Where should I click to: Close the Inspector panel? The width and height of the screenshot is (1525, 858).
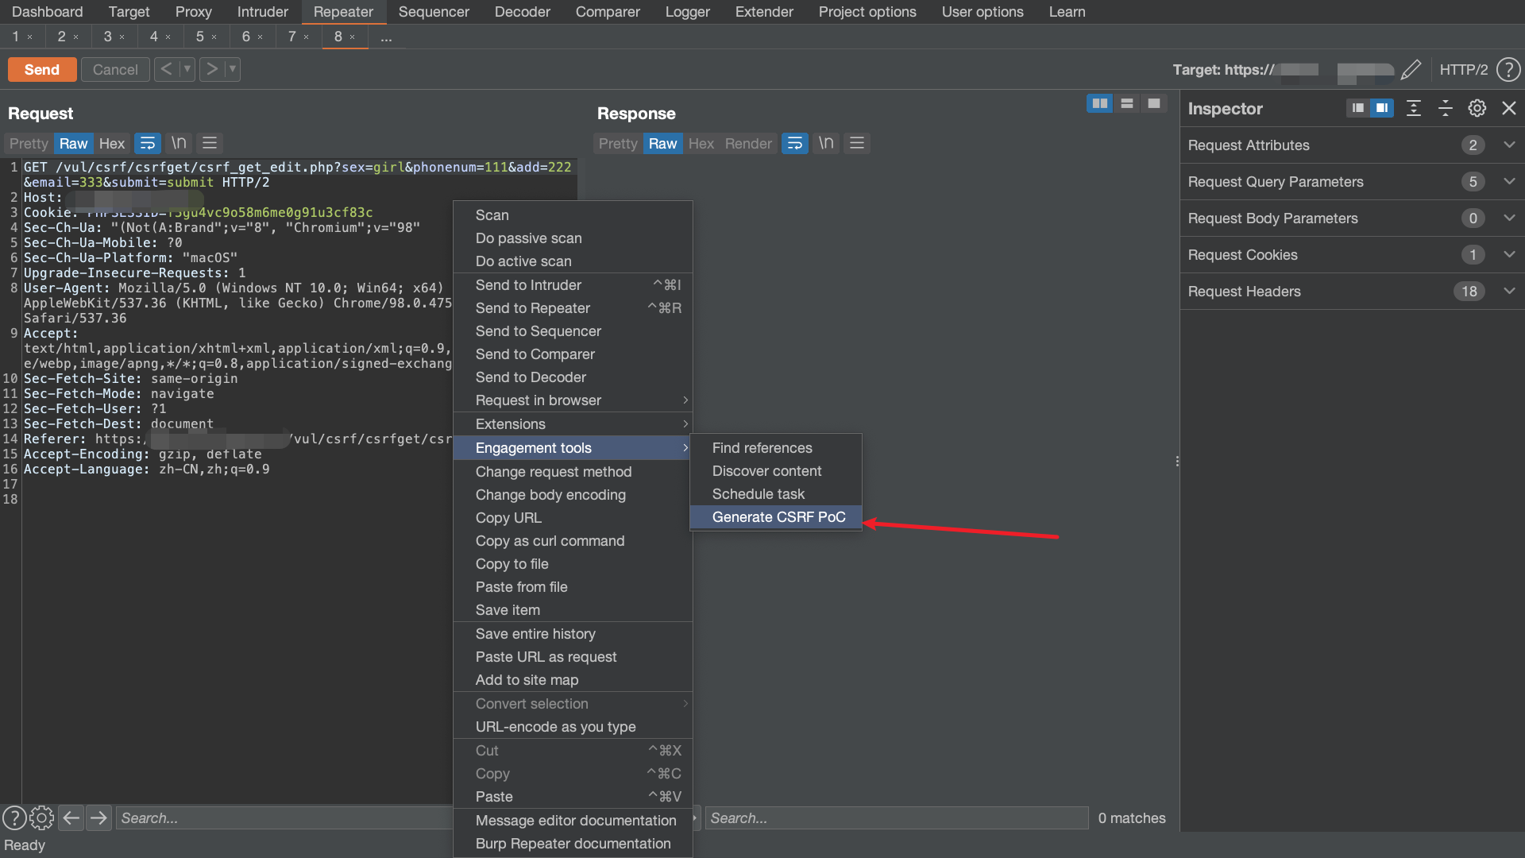(x=1509, y=108)
